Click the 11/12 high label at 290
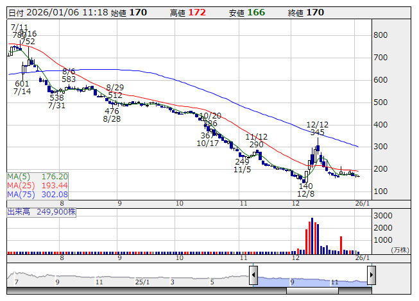The height and width of the screenshot is (301, 419). 256,141
